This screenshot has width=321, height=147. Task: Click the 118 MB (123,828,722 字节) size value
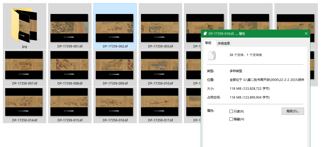pyautogui.click(x=249, y=89)
